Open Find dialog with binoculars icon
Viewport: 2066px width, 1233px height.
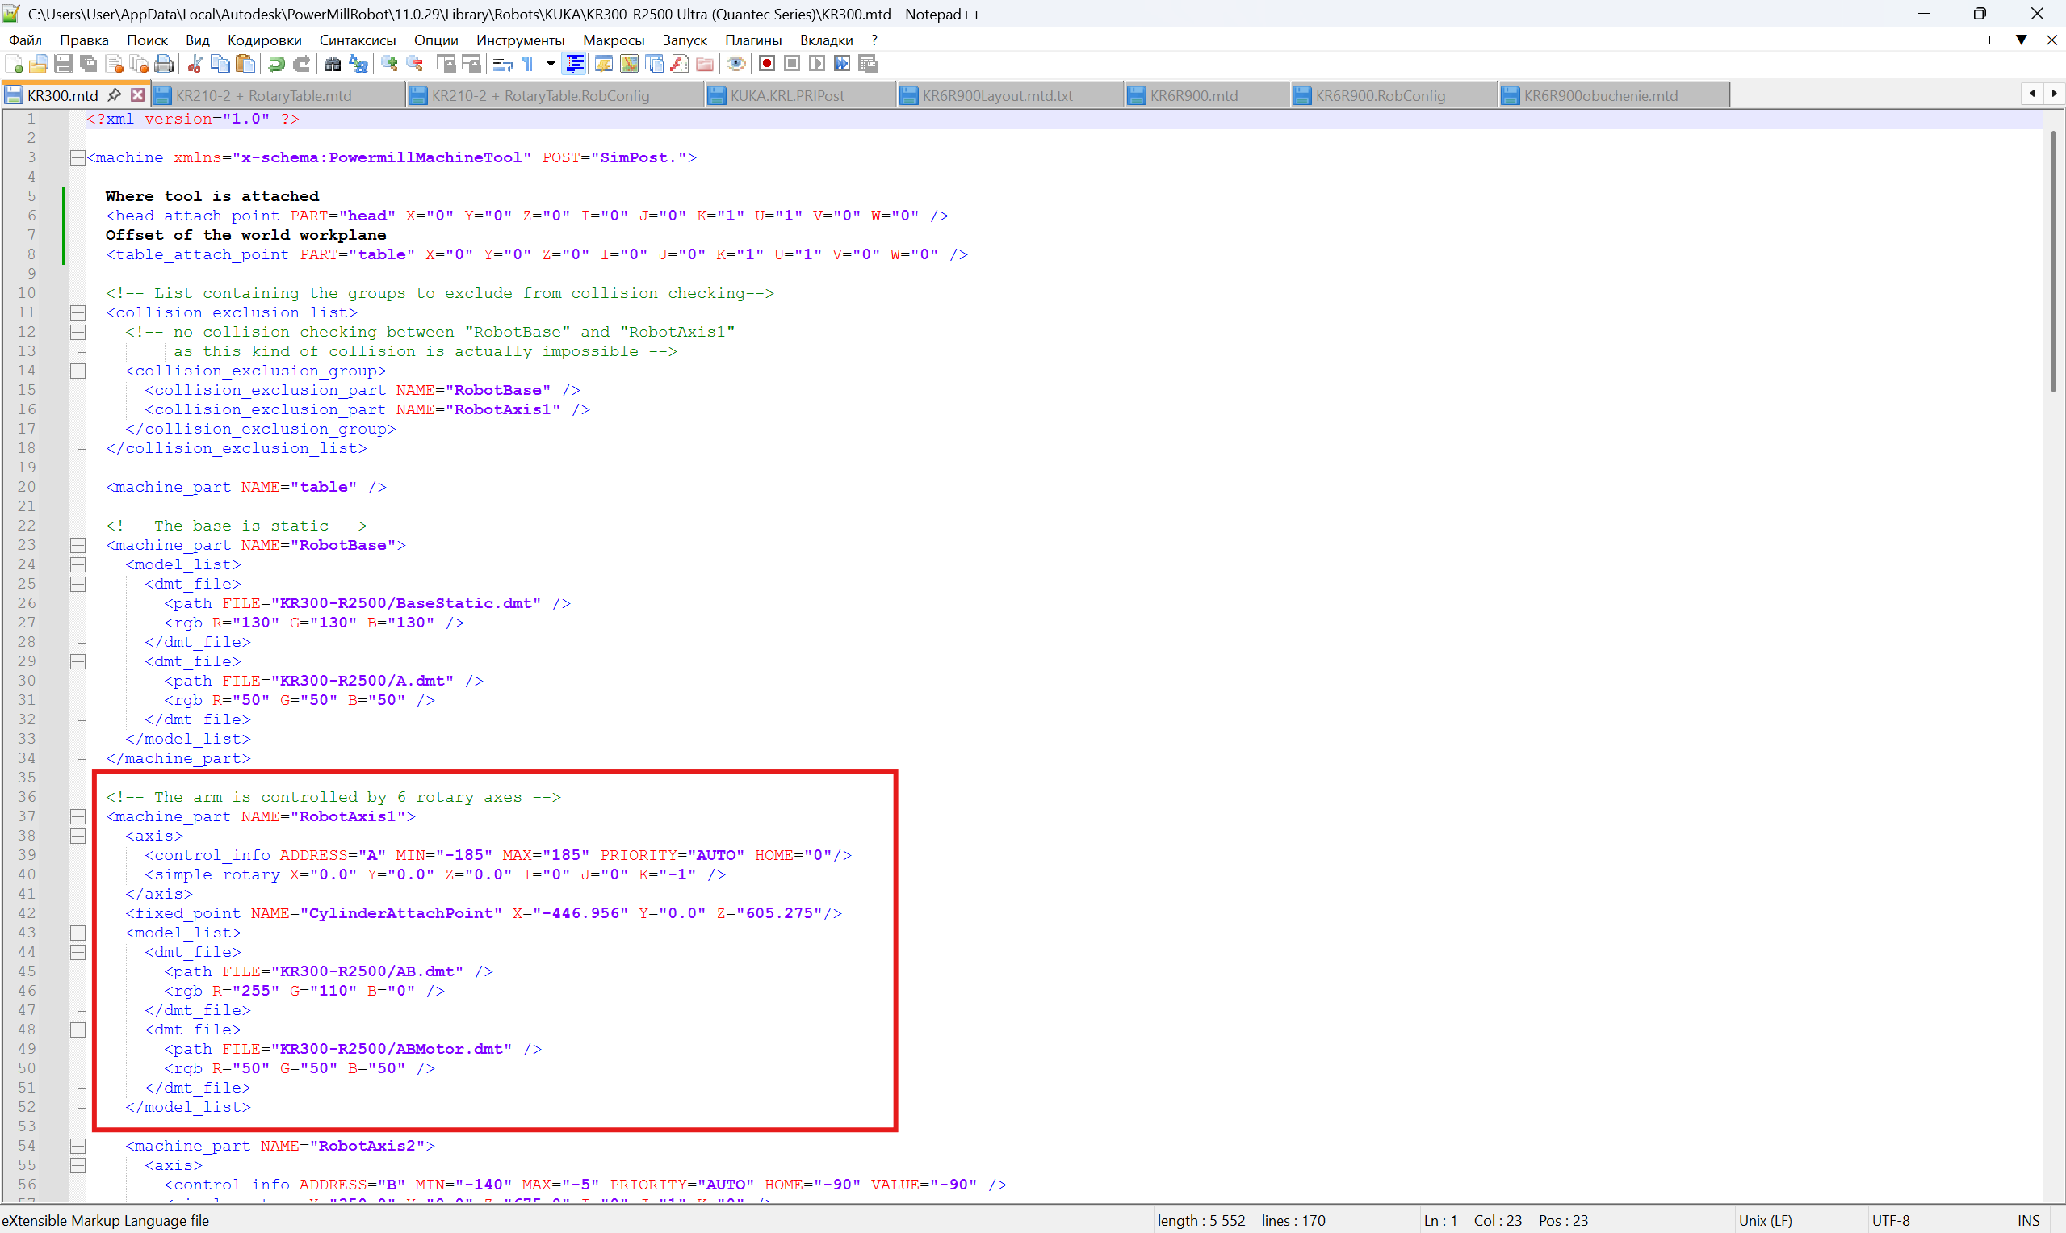(333, 65)
